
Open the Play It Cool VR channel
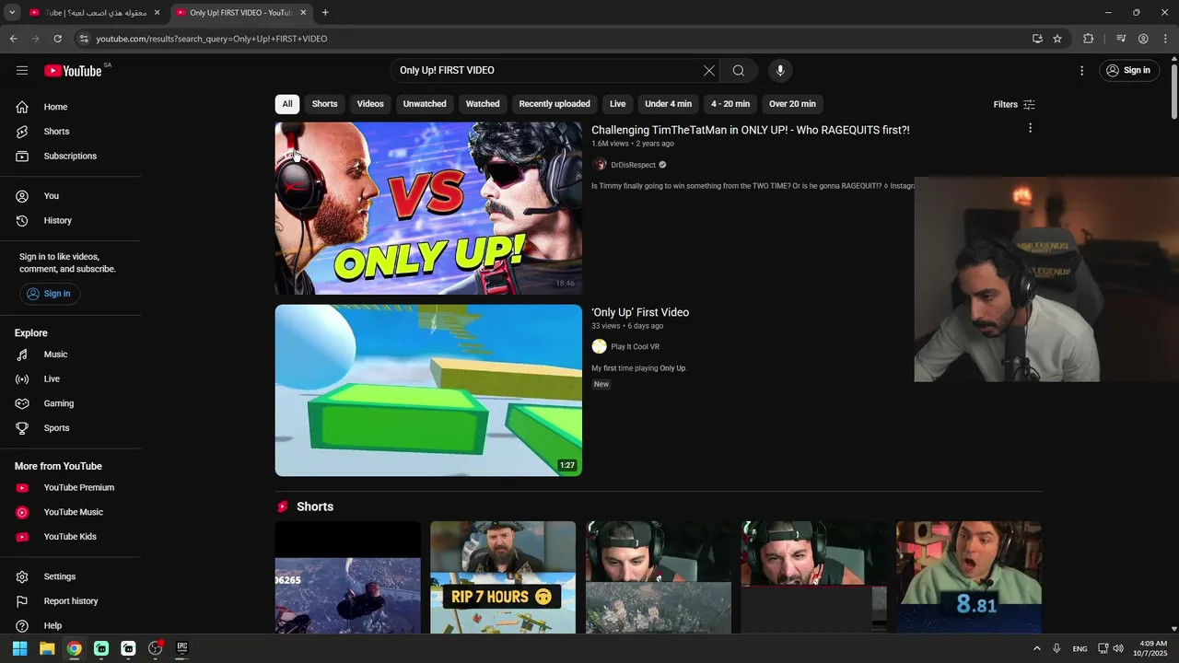point(635,346)
